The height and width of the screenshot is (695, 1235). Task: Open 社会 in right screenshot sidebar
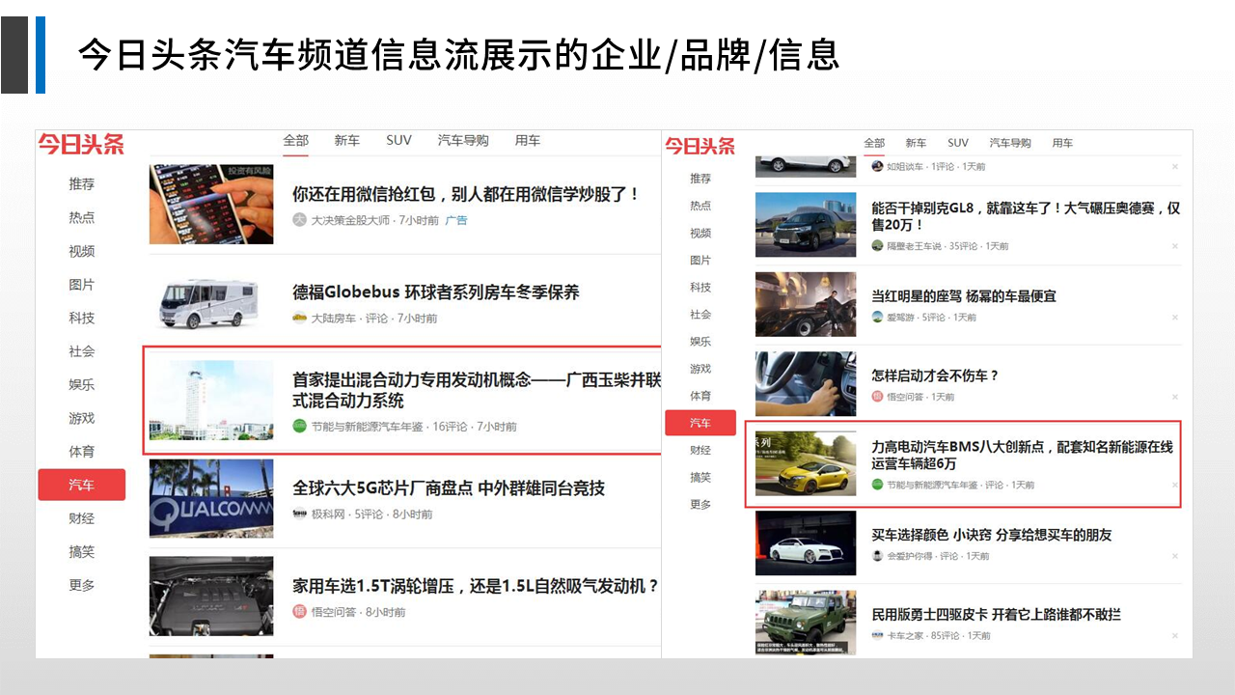tap(700, 314)
